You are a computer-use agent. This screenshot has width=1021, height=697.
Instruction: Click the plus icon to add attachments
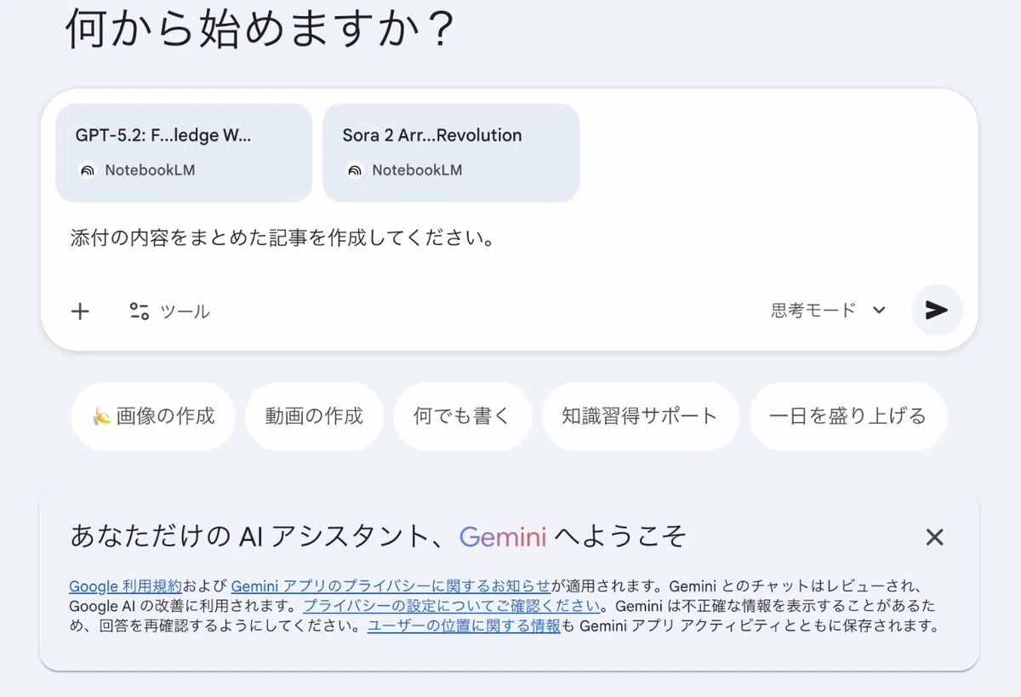tap(80, 311)
